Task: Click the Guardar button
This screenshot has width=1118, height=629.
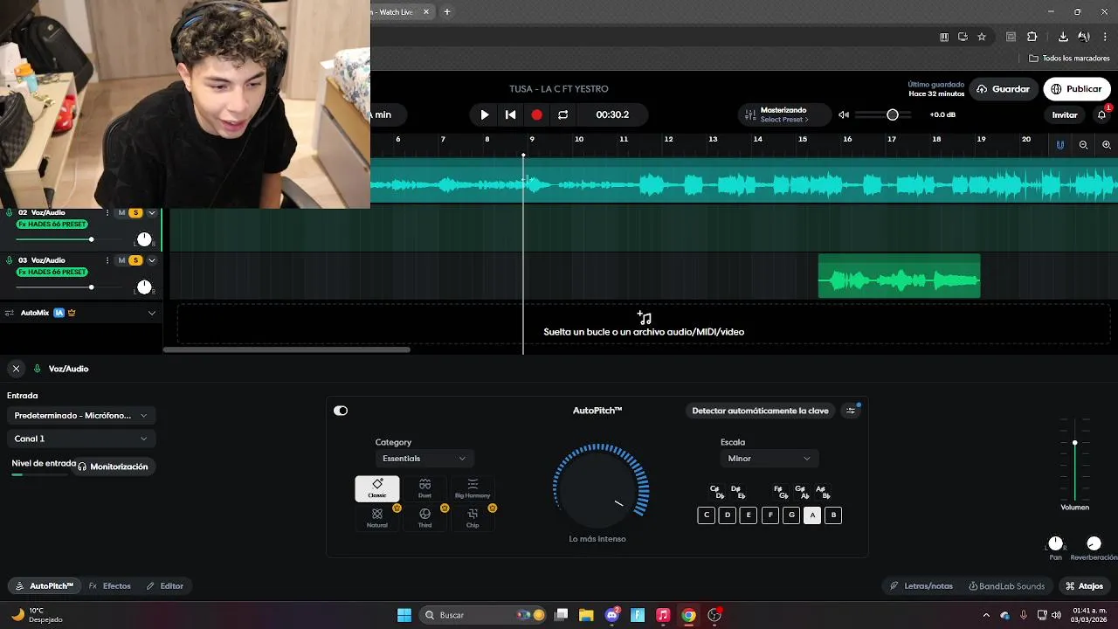Action: [1003, 89]
